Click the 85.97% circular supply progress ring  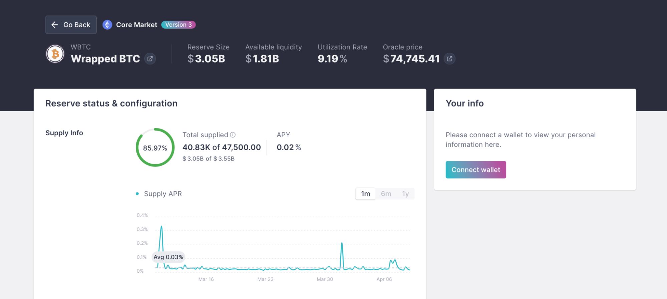pyautogui.click(x=155, y=148)
